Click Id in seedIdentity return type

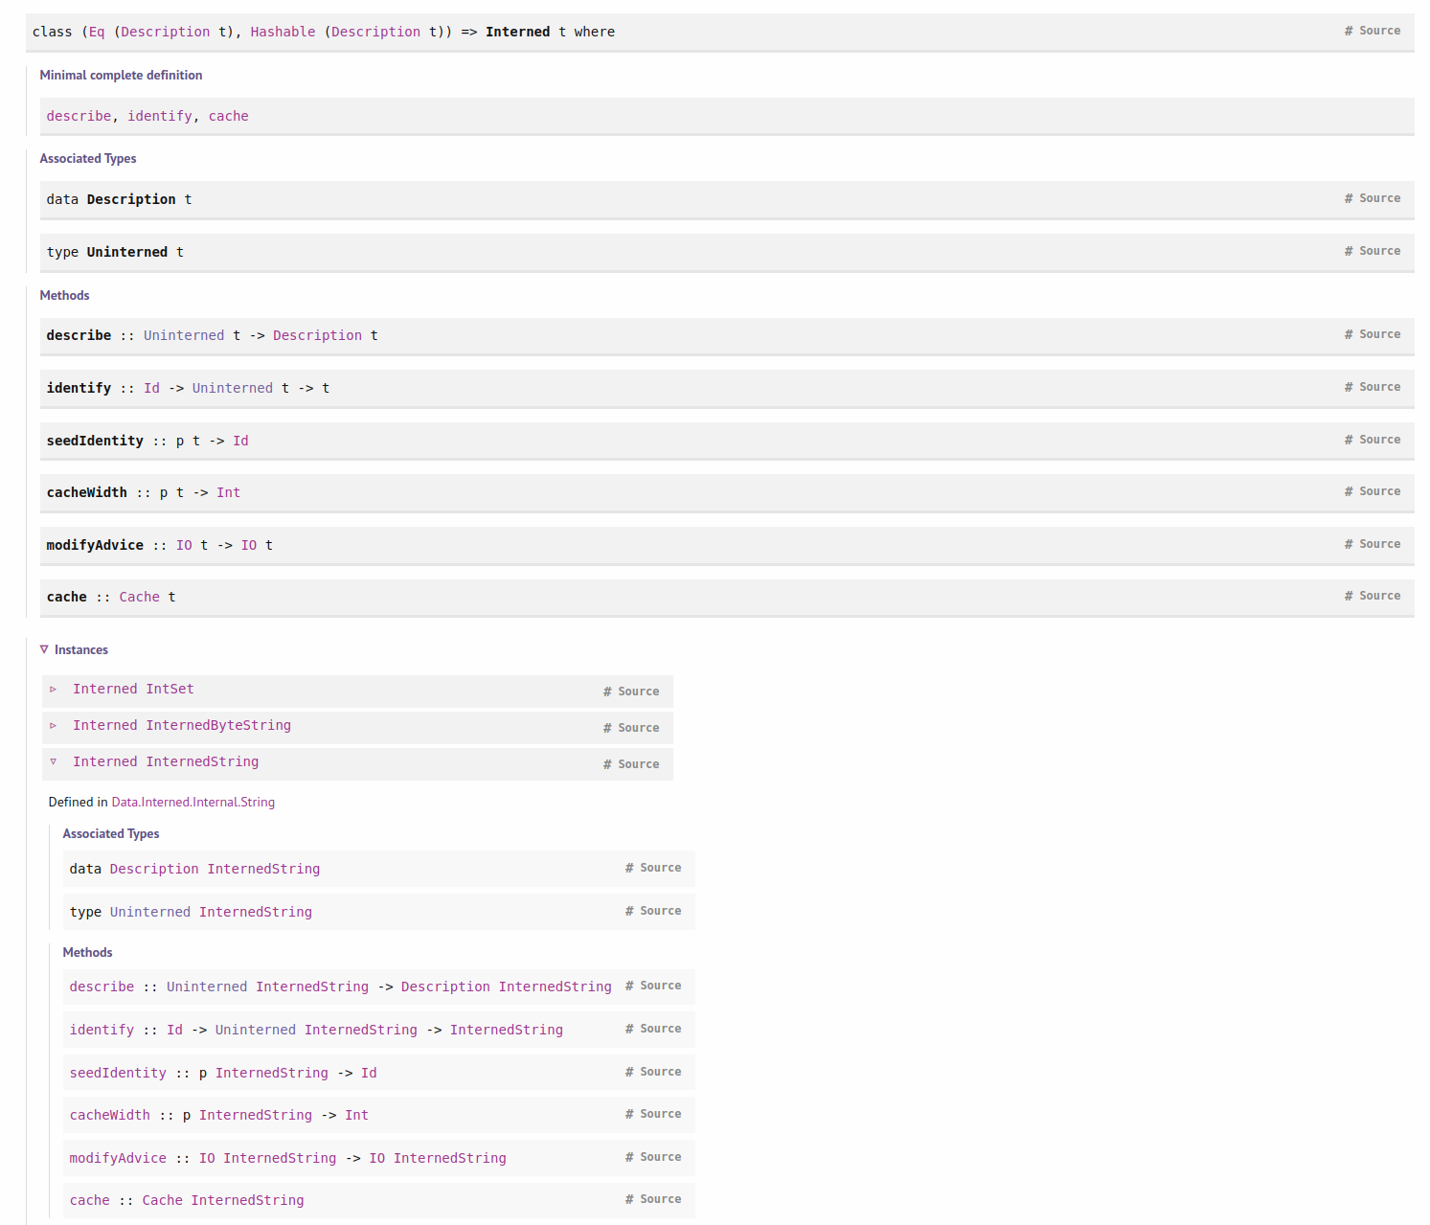240,441
